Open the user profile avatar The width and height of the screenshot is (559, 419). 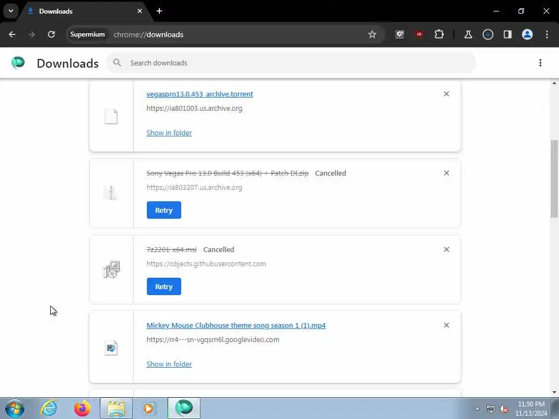[527, 34]
